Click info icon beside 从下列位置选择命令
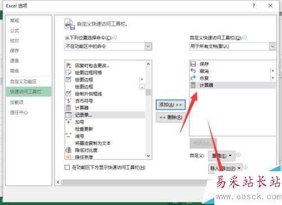Viewport: 282px width, 205px height. click(x=114, y=38)
